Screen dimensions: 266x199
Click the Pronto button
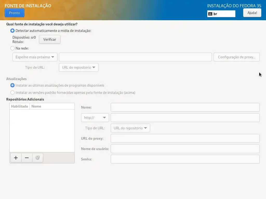coord(15,13)
